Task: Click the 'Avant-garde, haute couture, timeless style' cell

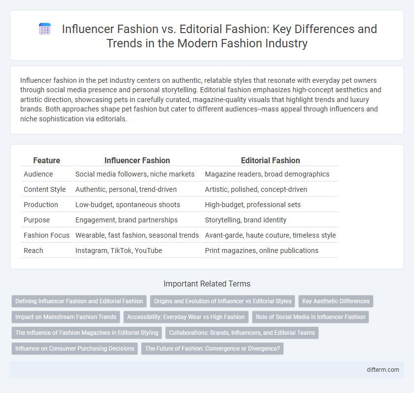Action: 271,235
